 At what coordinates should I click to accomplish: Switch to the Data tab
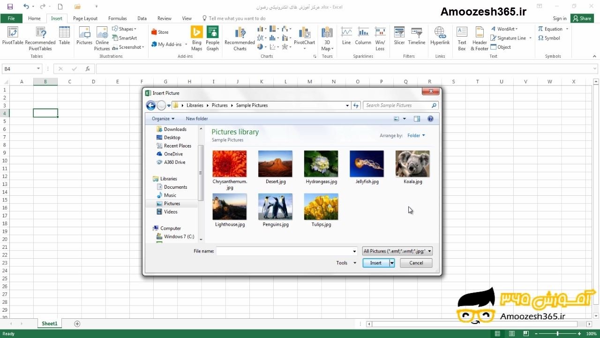tap(142, 18)
